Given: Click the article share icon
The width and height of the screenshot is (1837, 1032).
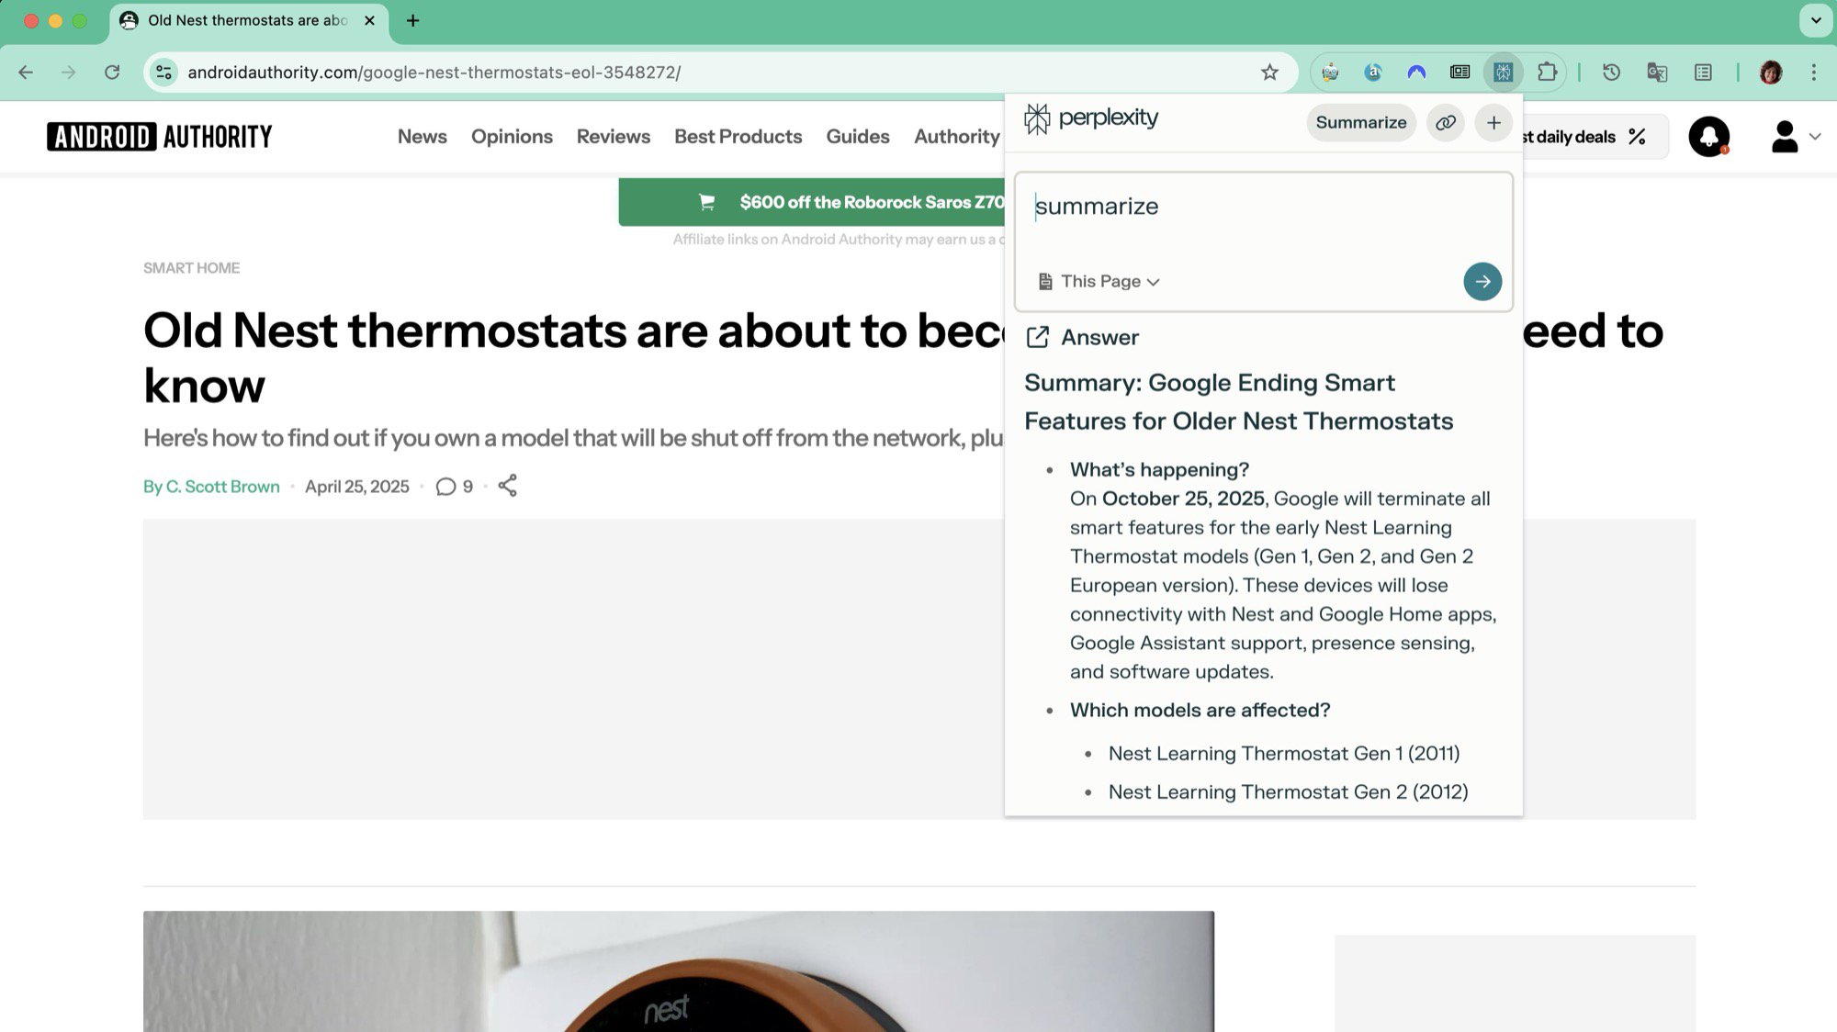Looking at the screenshot, I should point(507,486).
